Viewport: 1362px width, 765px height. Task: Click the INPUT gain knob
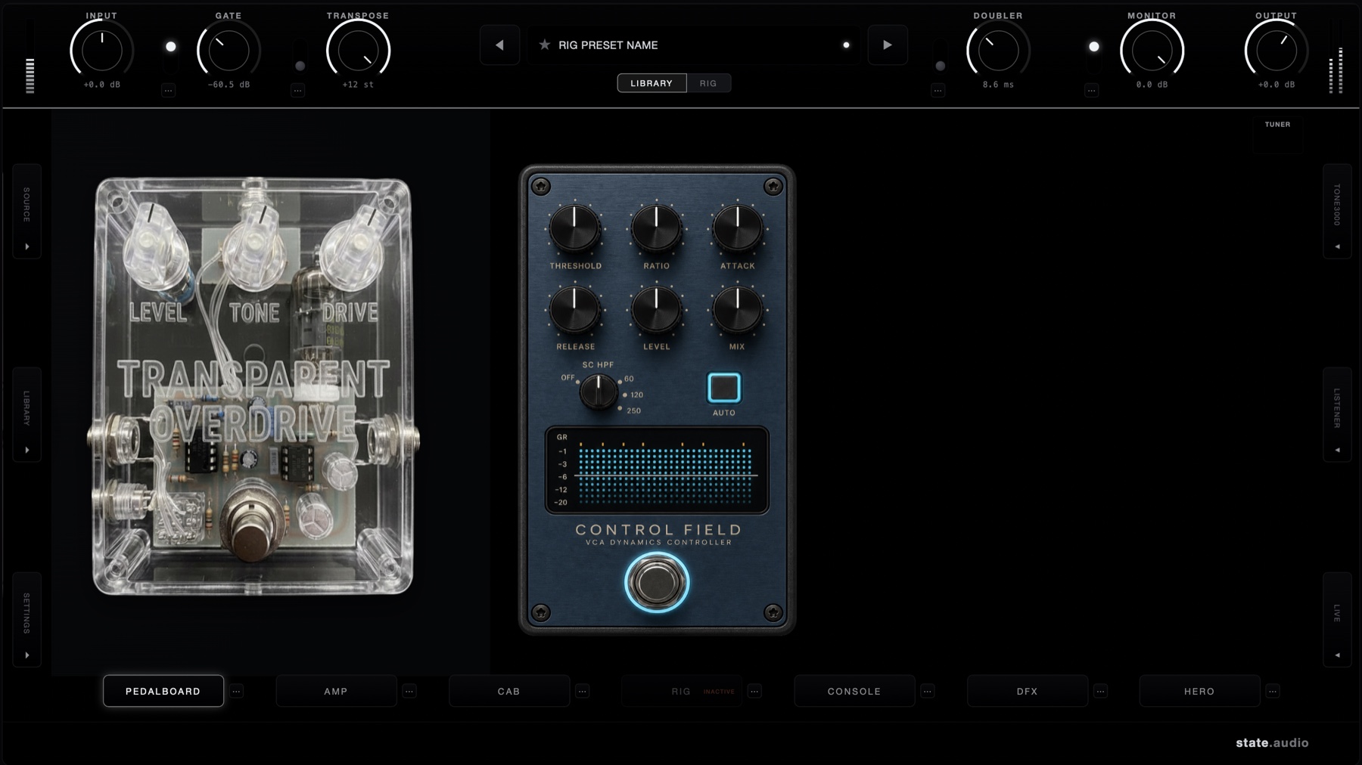(101, 51)
